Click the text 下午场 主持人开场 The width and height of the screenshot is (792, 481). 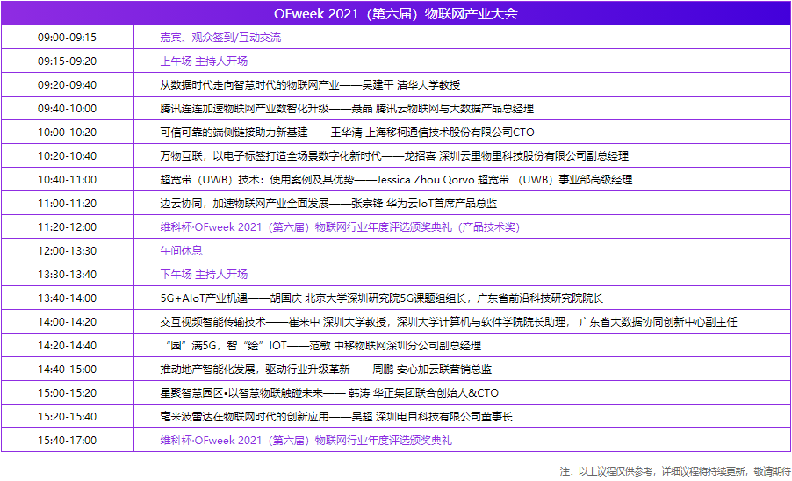(x=204, y=275)
